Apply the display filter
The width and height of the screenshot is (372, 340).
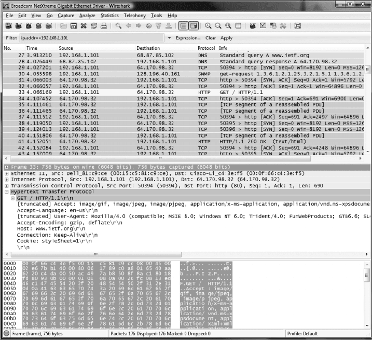point(226,38)
